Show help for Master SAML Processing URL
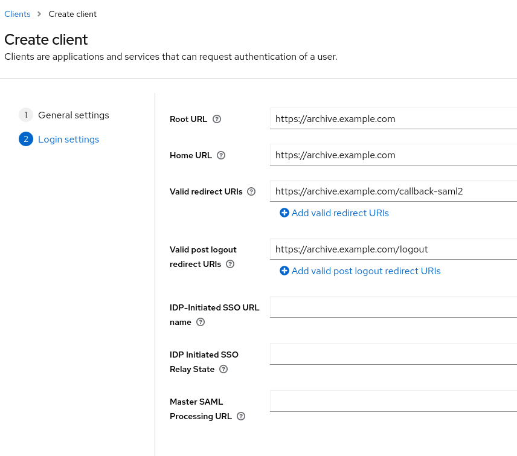Image resolution: width=517 pixels, height=456 pixels. [x=241, y=416]
